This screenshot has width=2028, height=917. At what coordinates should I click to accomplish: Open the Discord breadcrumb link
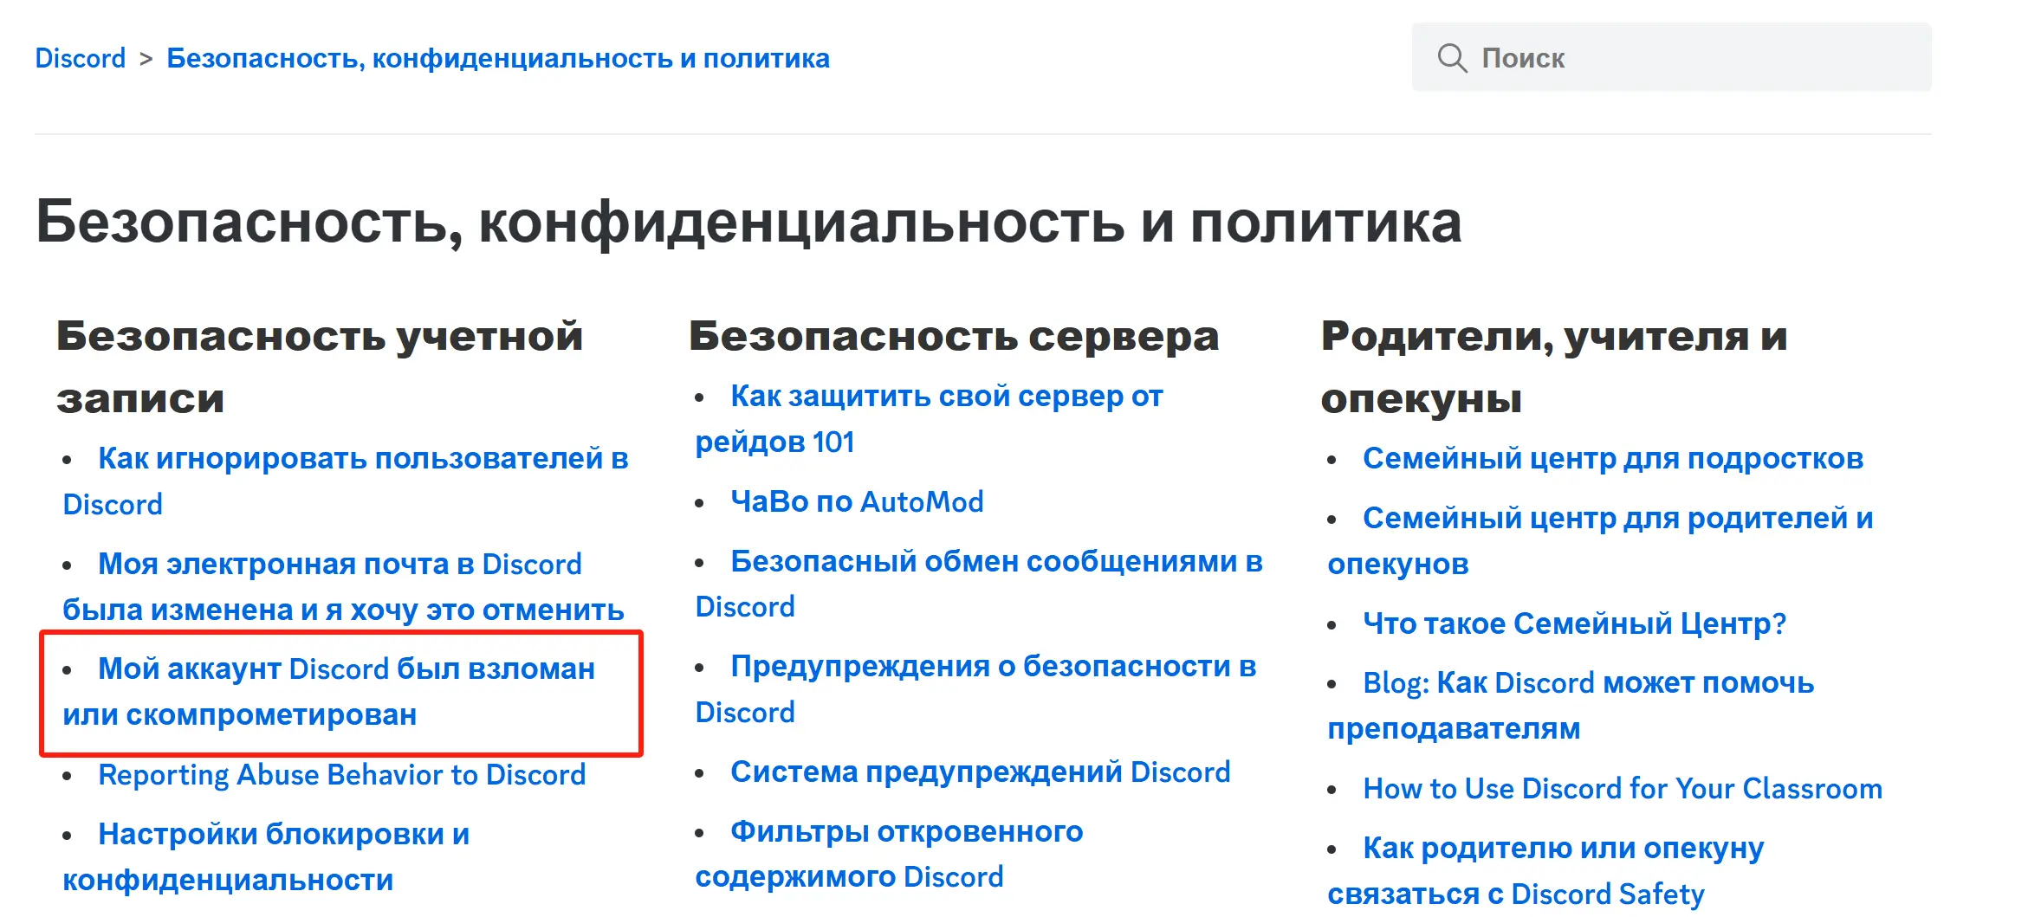(x=81, y=58)
